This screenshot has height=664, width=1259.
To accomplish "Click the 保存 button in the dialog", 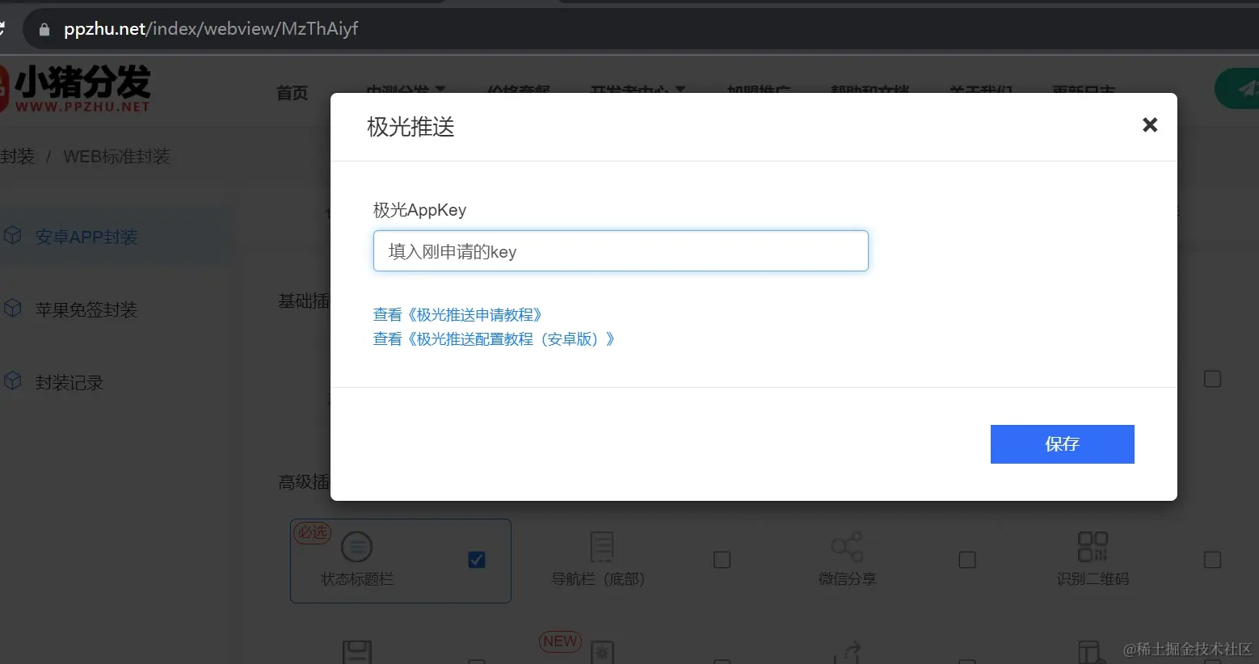I will pos(1062,443).
